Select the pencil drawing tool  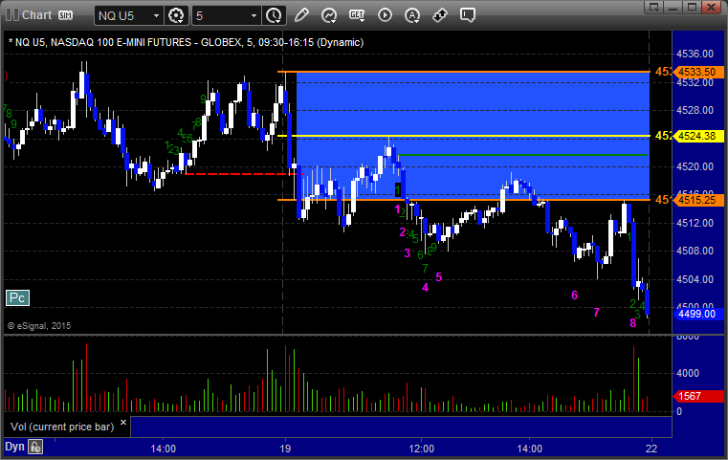[x=301, y=15]
